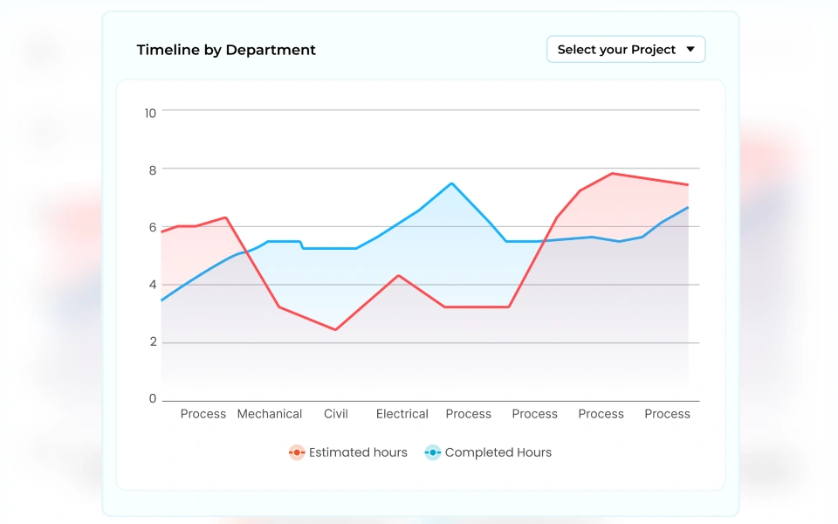Click the 10 value on the y-axis
Image resolution: width=838 pixels, height=524 pixels.
pos(150,113)
